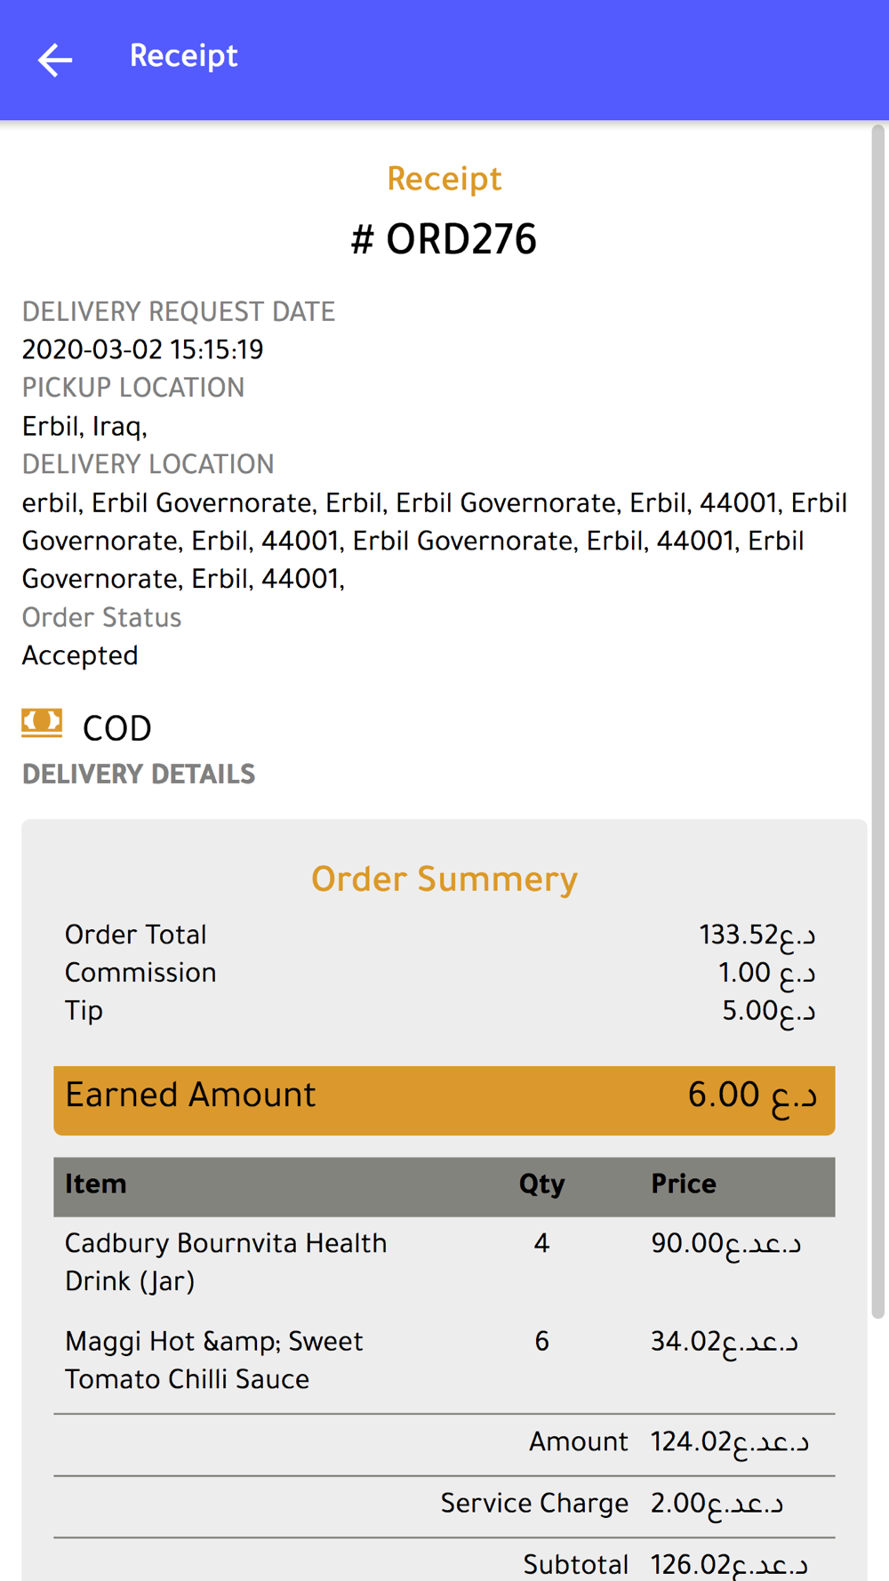Tap the DELIVERY DETAILS label
The height and width of the screenshot is (1581, 889).
pyautogui.click(x=139, y=774)
